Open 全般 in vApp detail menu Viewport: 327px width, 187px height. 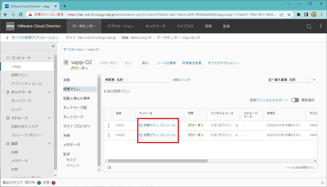(67, 80)
